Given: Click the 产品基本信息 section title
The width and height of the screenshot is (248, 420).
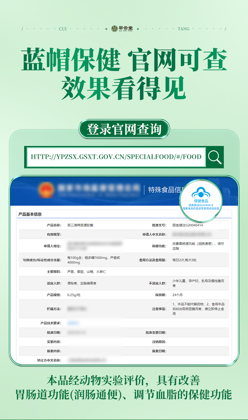Looking at the screenshot, I should (x=30, y=214).
